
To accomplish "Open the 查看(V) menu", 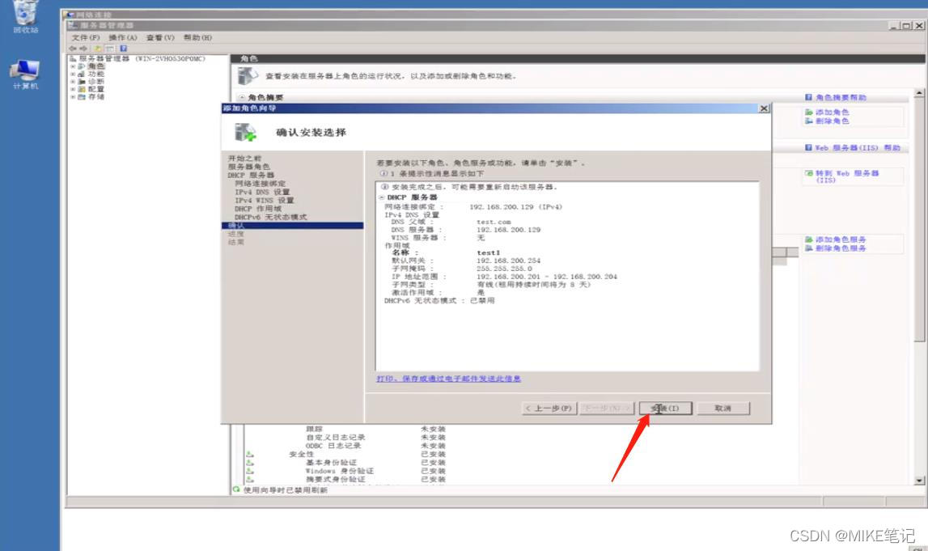I will pos(160,37).
